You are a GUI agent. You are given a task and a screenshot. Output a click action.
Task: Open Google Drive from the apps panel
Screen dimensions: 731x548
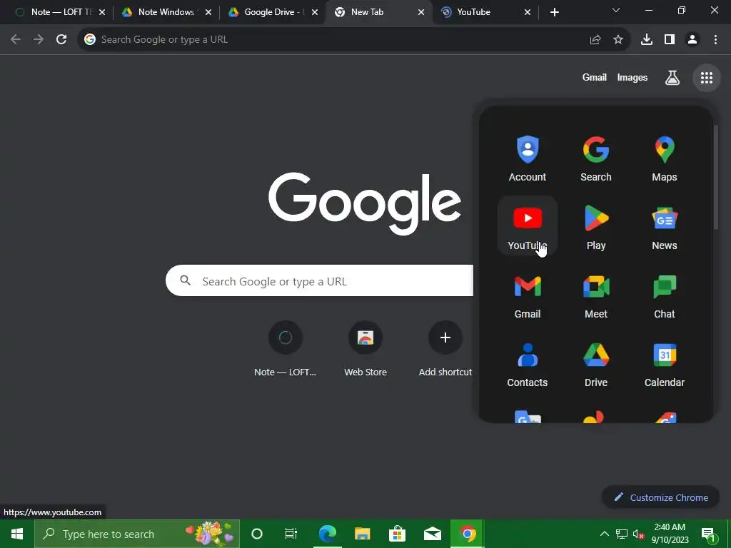click(x=596, y=364)
